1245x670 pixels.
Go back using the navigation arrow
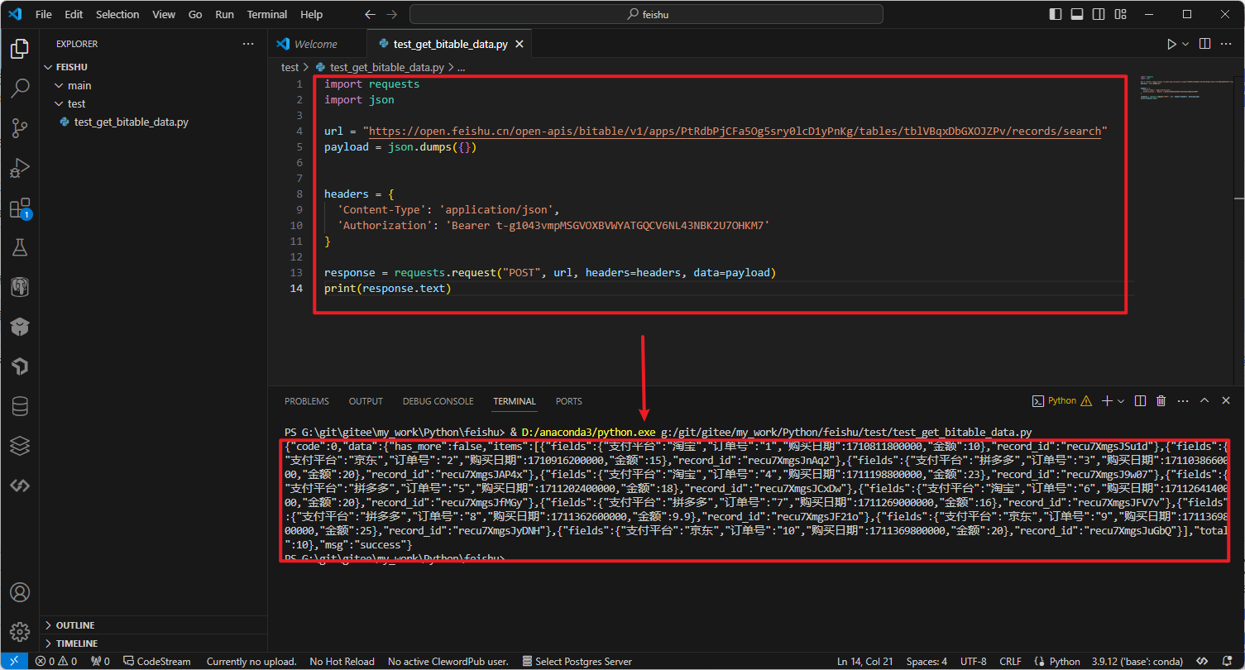[x=370, y=14]
